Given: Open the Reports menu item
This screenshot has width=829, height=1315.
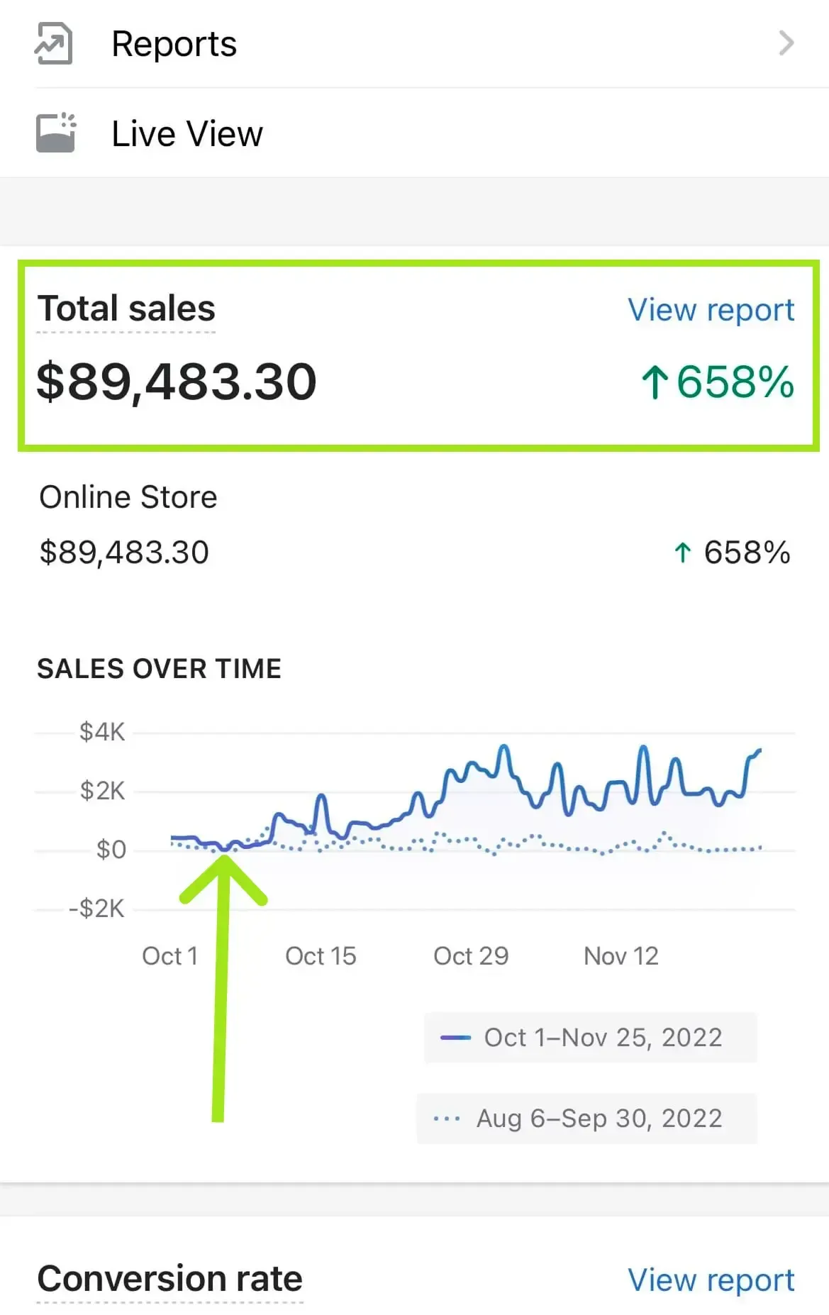Looking at the screenshot, I should pos(174,44).
